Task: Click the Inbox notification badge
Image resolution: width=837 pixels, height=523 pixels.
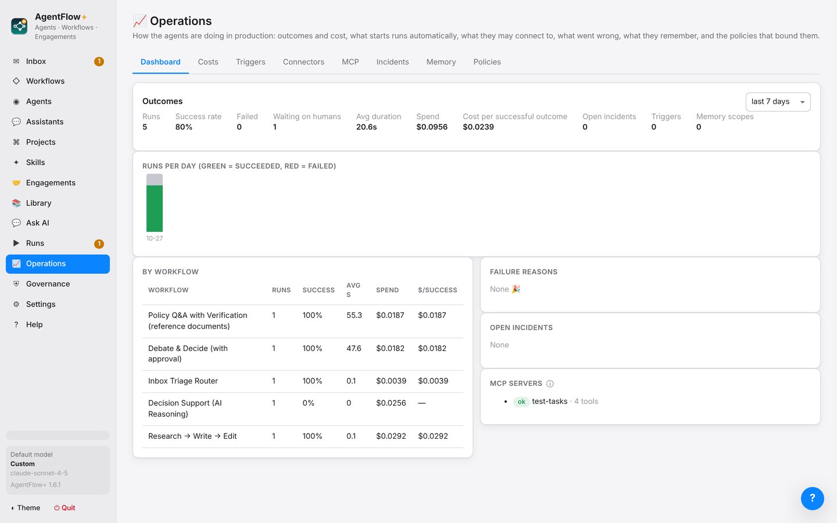Action: (x=99, y=62)
